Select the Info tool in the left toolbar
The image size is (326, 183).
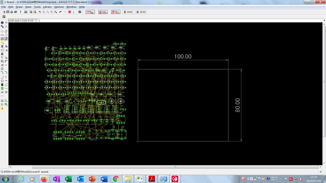click(x=2, y=23)
